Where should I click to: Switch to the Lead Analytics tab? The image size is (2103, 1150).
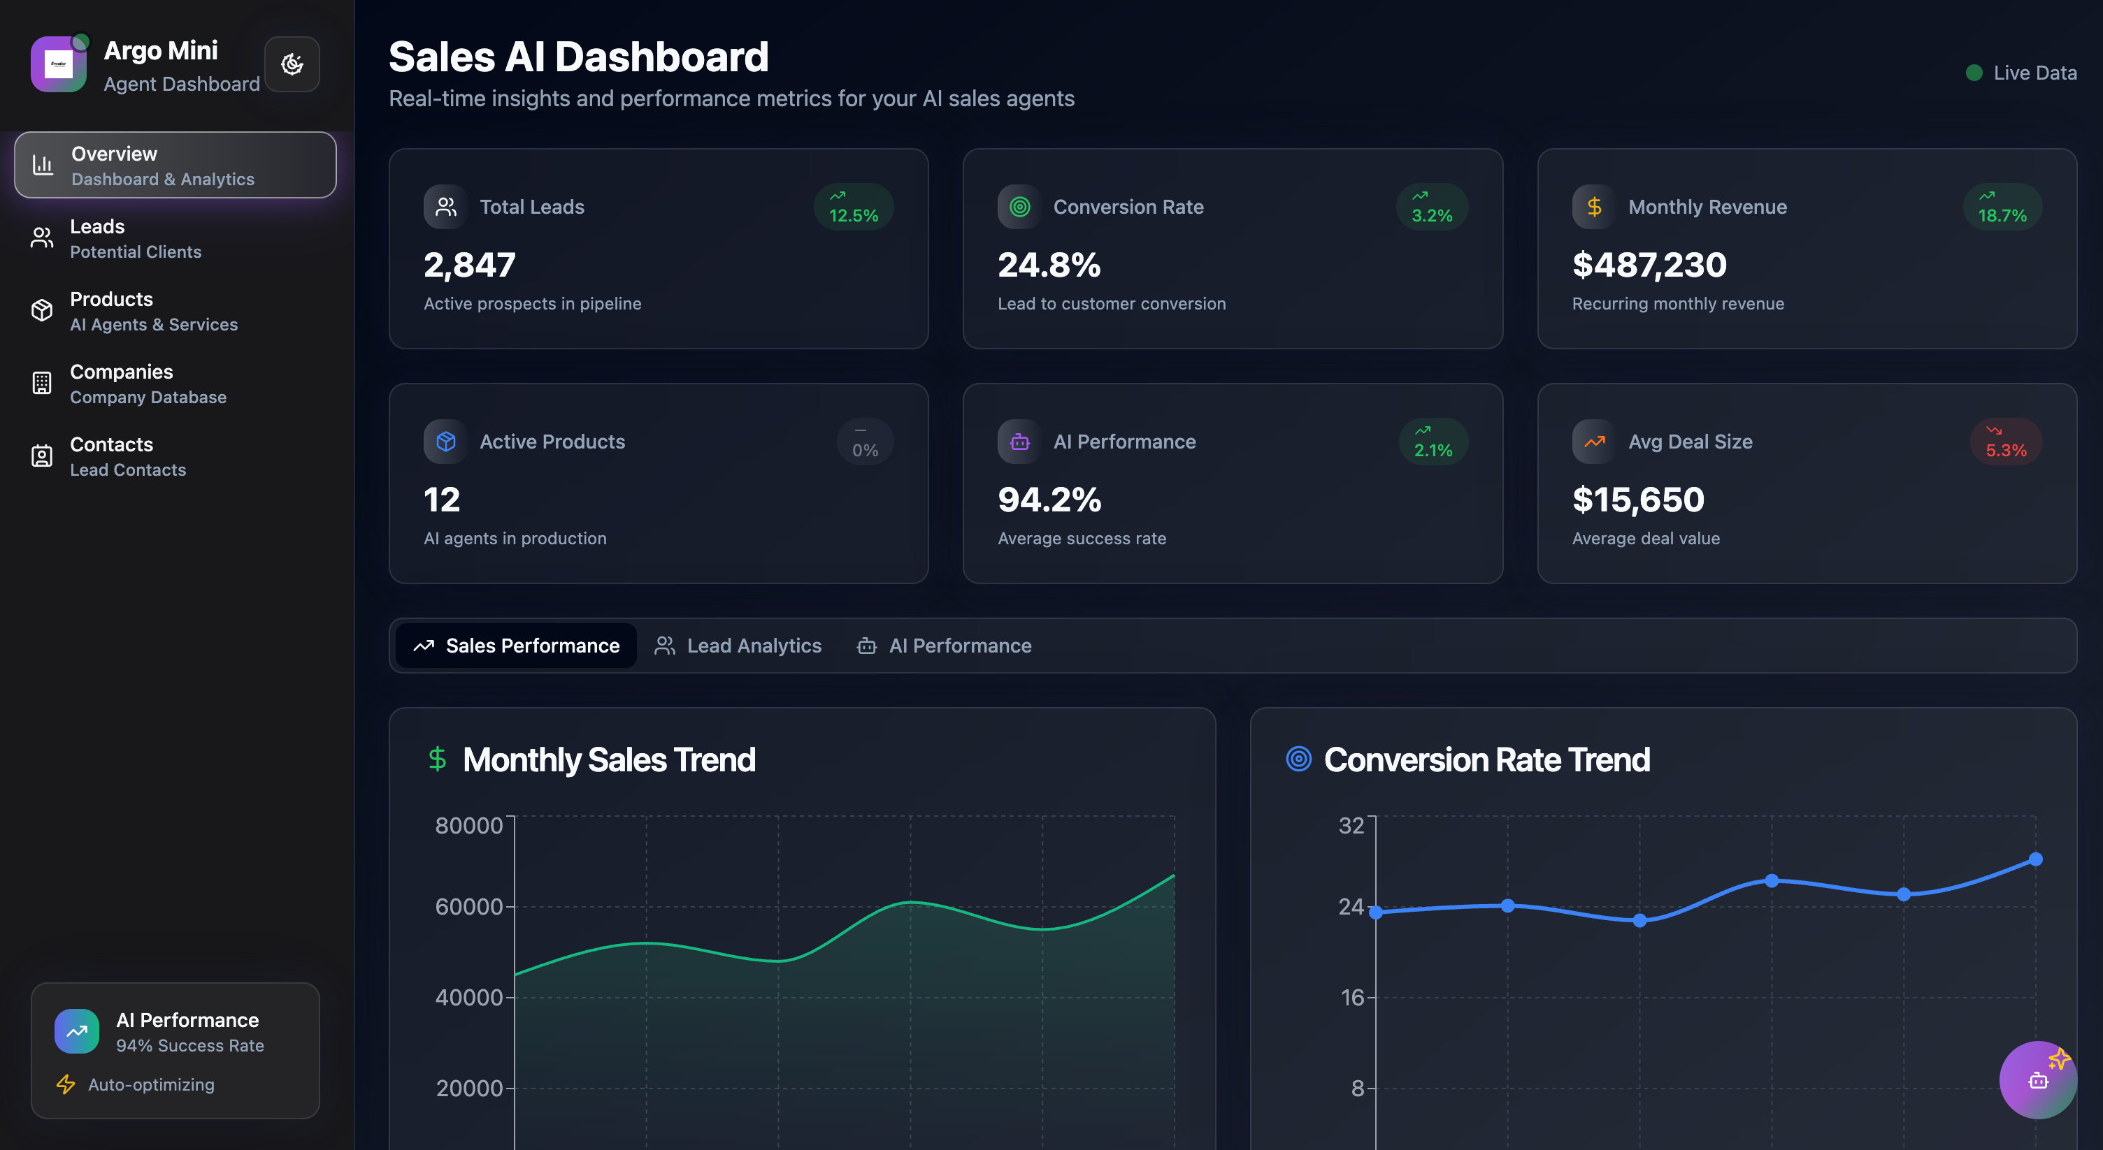(737, 645)
